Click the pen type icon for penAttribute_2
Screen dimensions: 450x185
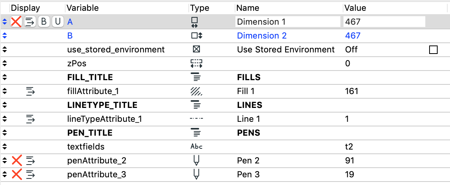click(196, 161)
